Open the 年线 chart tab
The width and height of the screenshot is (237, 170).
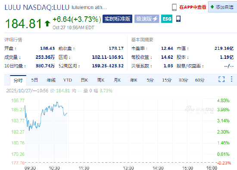(51, 80)
